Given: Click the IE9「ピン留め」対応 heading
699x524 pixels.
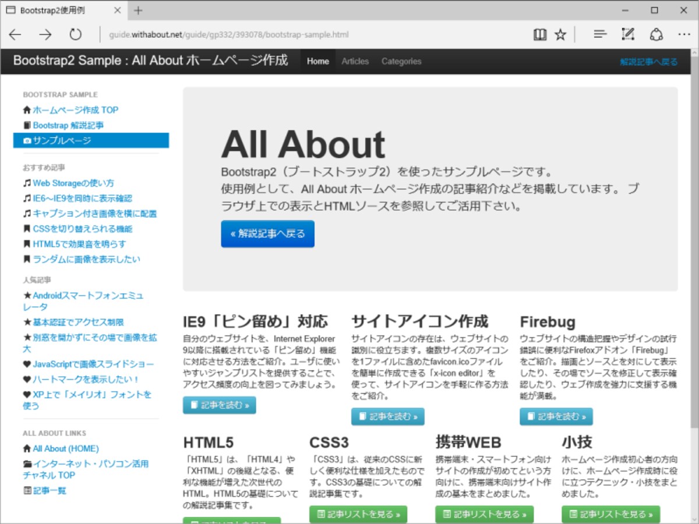Looking at the screenshot, I should coord(256,321).
